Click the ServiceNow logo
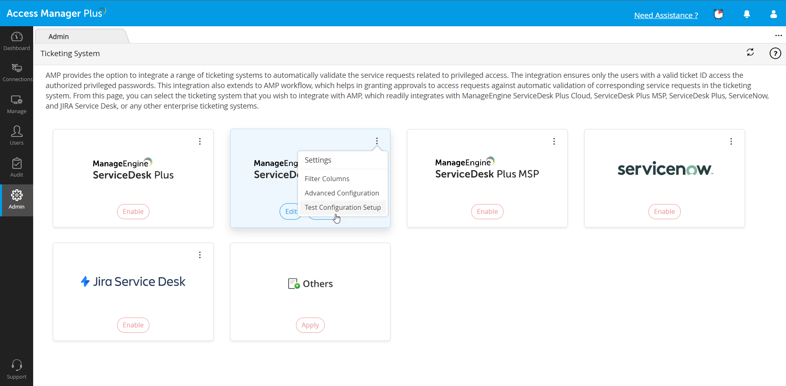This screenshot has height=386, width=786. click(x=665, y=168)
